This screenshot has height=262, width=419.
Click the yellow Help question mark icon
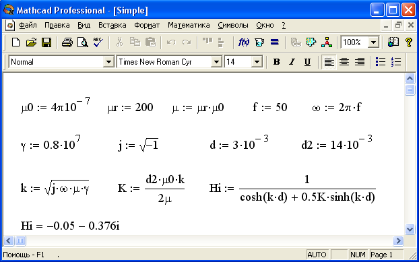(409, 42)
